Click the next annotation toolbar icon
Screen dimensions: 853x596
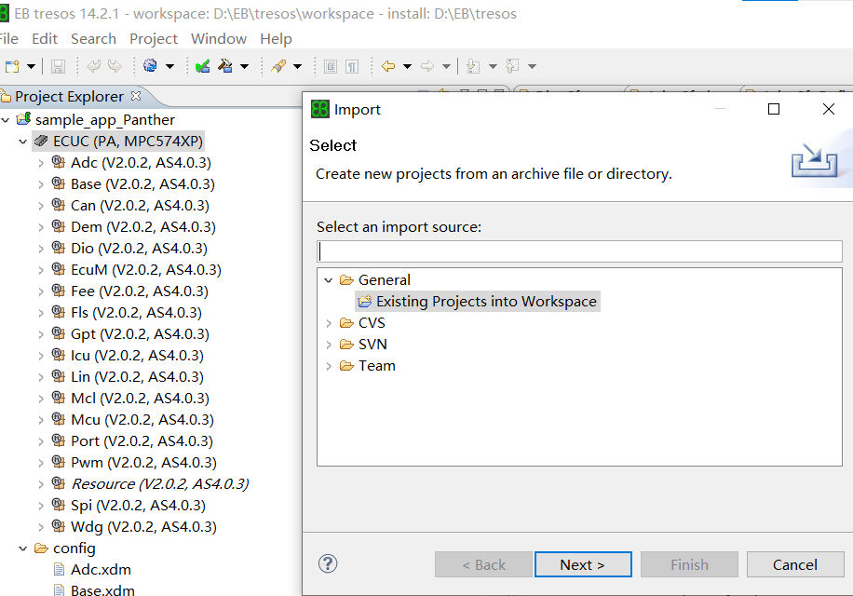pyautogui.click(x=473, y=66)
